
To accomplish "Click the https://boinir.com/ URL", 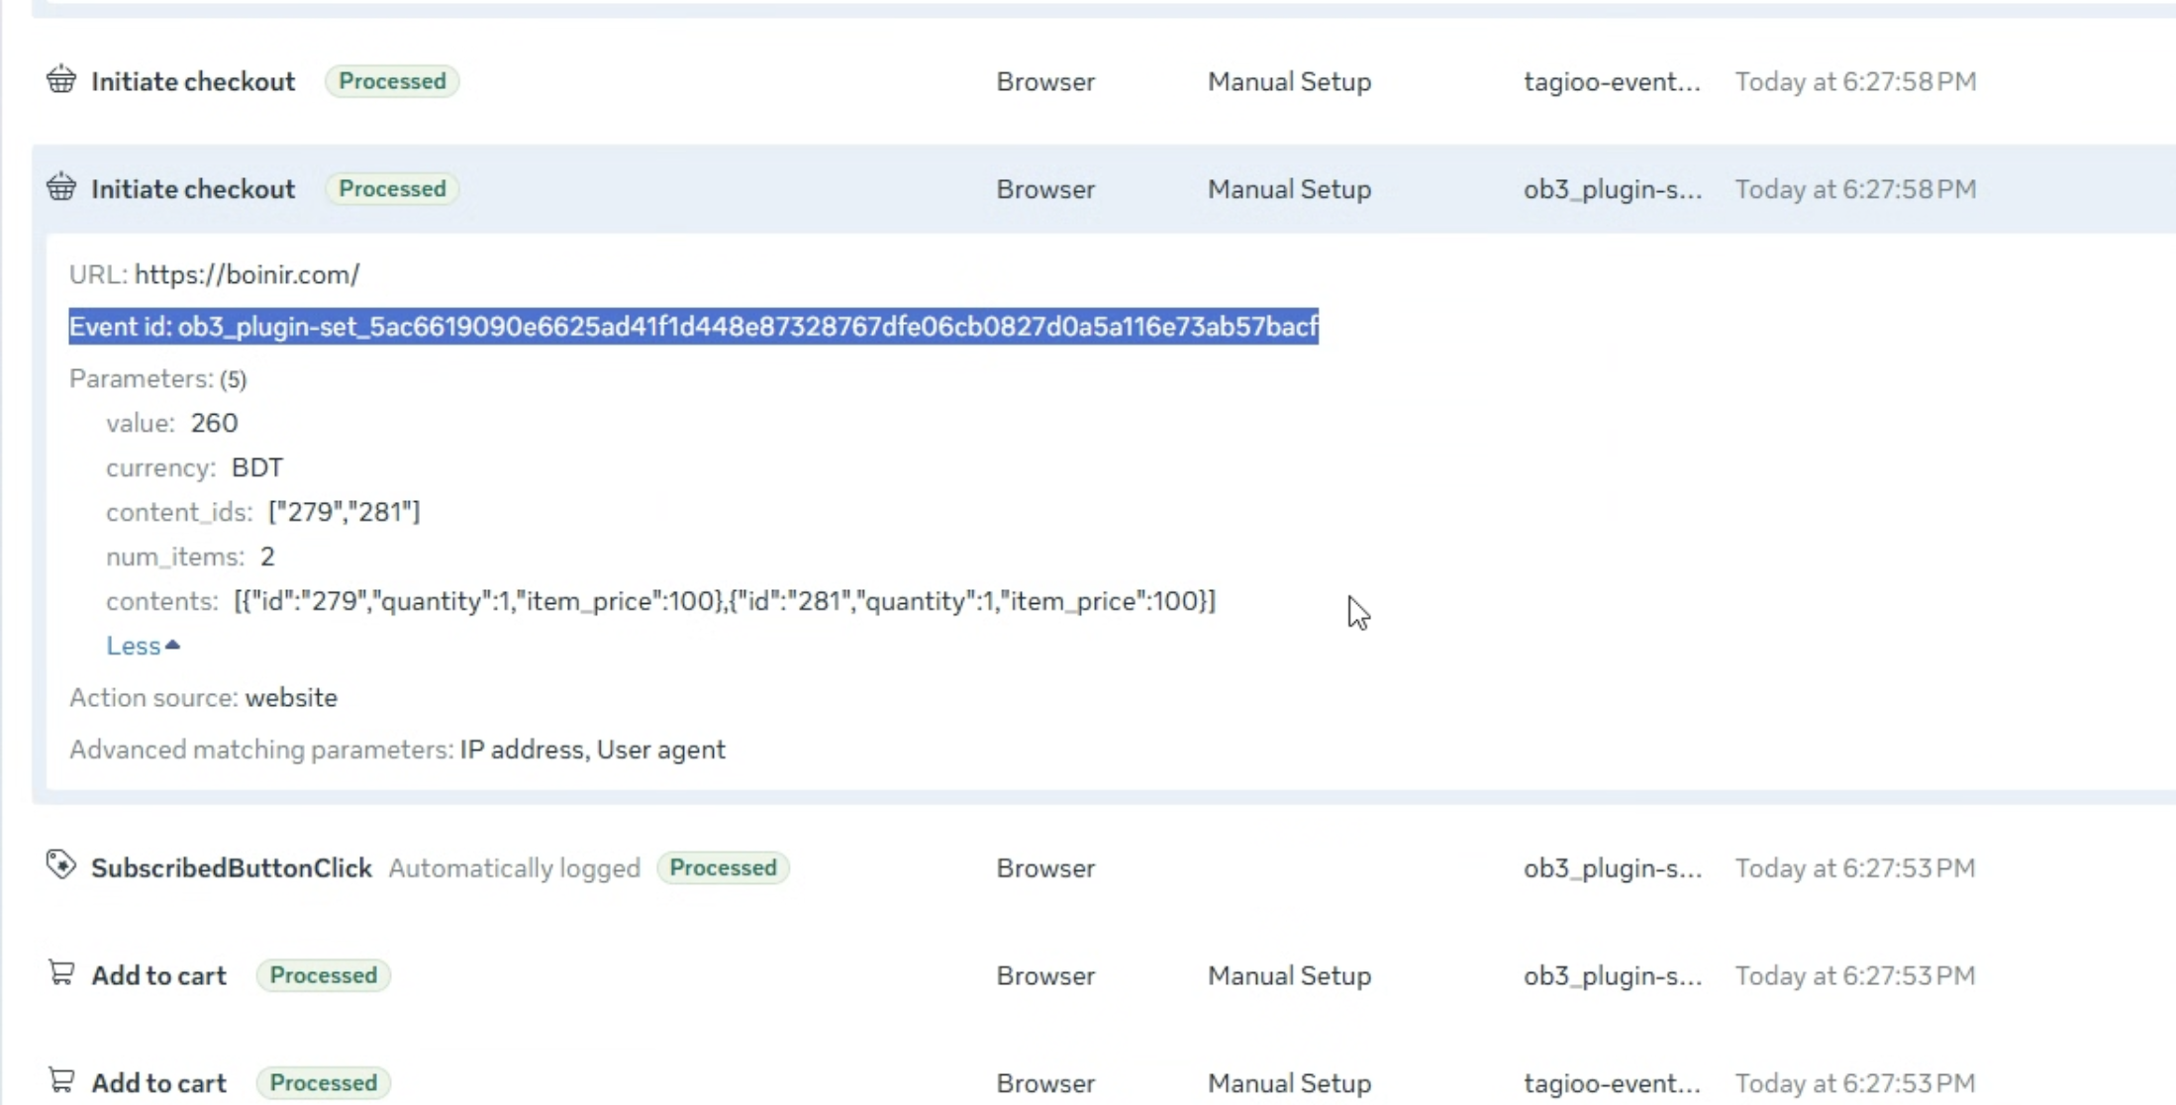I will point(247,274).
